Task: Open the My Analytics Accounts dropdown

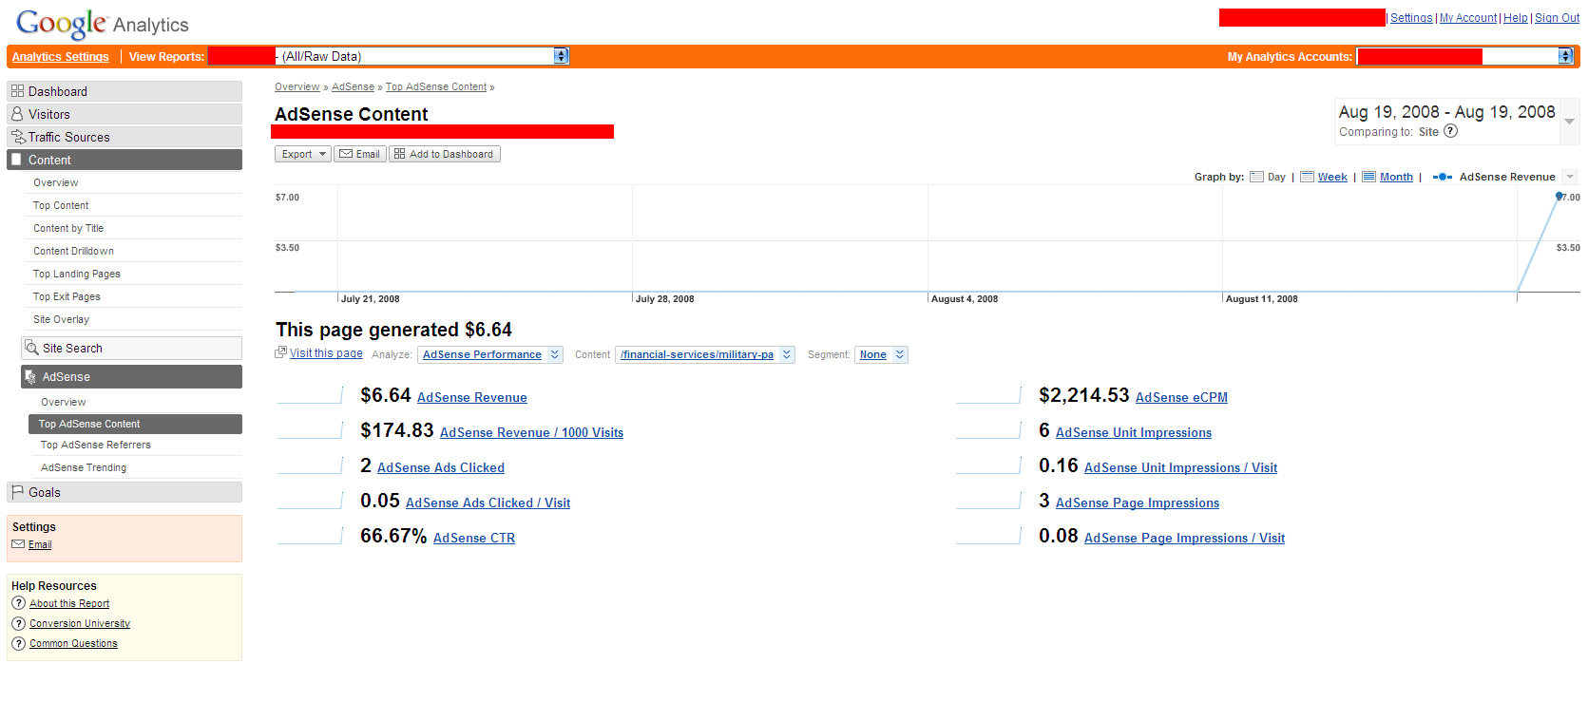Action: (1465, 56)
